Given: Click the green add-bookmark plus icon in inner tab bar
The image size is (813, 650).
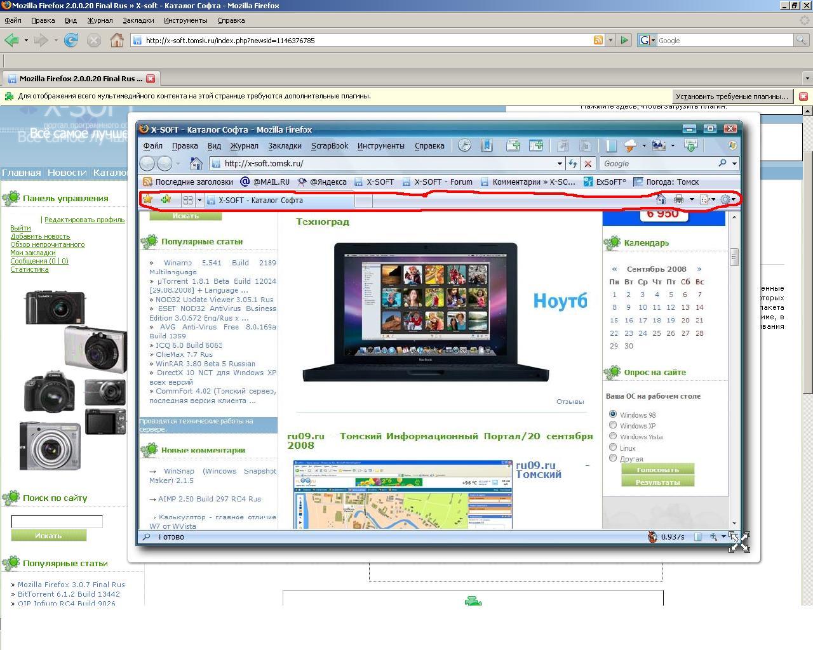Looking at the screenshot, I should [x=166, y=199].
